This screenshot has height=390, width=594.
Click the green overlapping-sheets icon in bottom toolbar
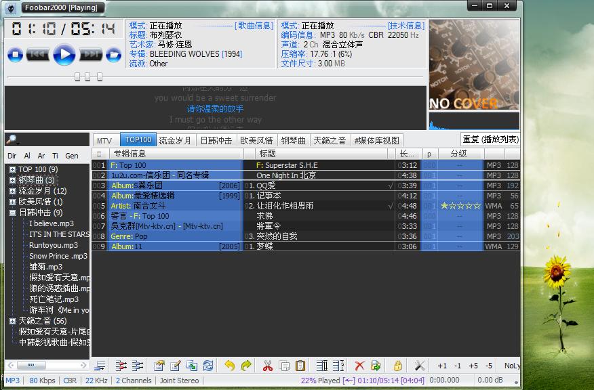pos(192,366)
